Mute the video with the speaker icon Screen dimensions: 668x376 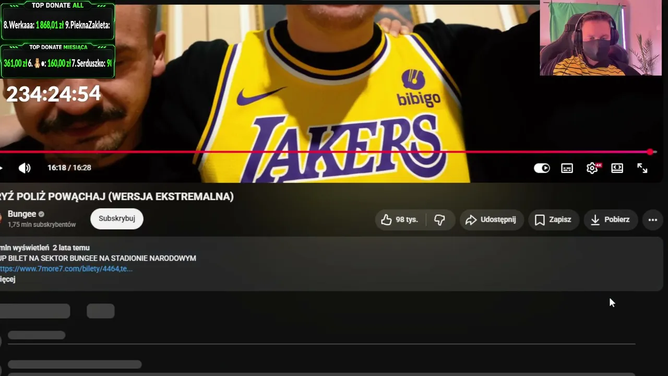pos(25,168)
